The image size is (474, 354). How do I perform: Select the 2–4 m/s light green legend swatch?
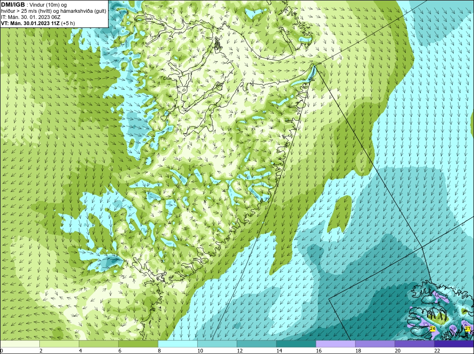pyautogui.click(x=59, y=344)
